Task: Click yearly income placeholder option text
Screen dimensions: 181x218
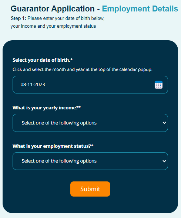Action: point(59,123)
